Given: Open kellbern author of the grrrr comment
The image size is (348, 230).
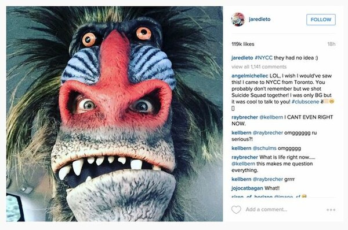Looking at the screenshot, I should tap(241, 179).
